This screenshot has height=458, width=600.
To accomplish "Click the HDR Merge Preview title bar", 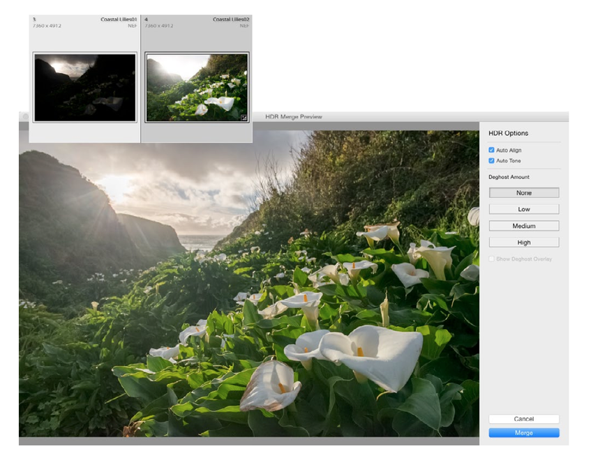I will (x=293, y=116).
